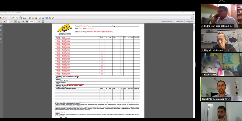Open the Compartir pane
Screen dimensions: 242x121
[190, 22]
